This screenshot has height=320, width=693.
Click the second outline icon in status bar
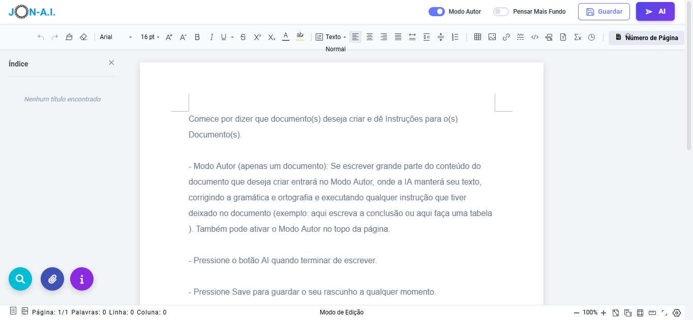point(24,311)
